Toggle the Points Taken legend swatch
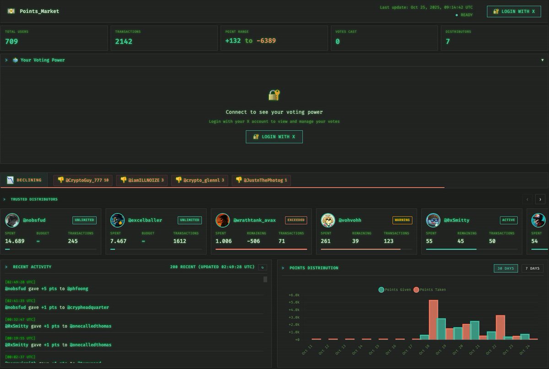 click(x=416, y=290)
